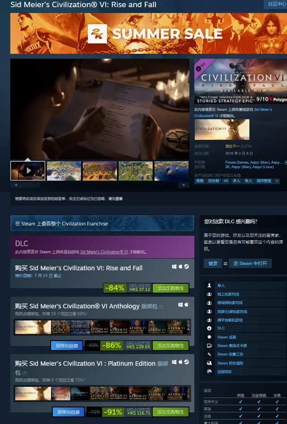Click the icon beside Steam 回合通知

point(209,363)
